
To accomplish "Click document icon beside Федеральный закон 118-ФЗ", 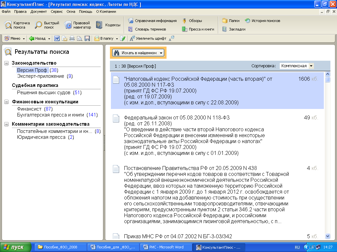I will [x=116, y=118].
